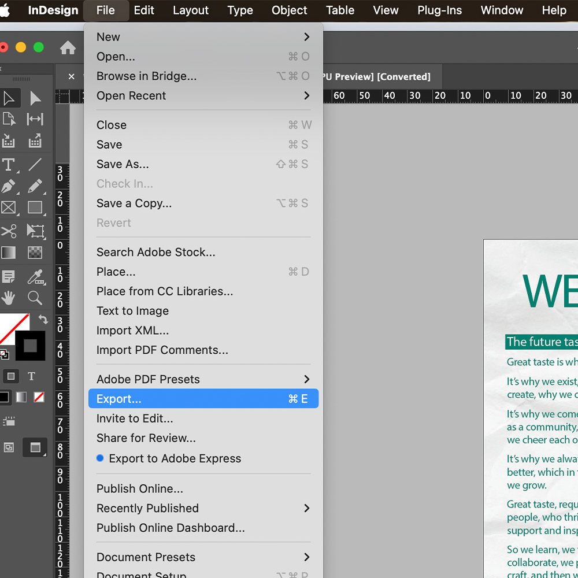Go to the Home screen icon
Screen dimensions: 578x578
click(68, 47)
